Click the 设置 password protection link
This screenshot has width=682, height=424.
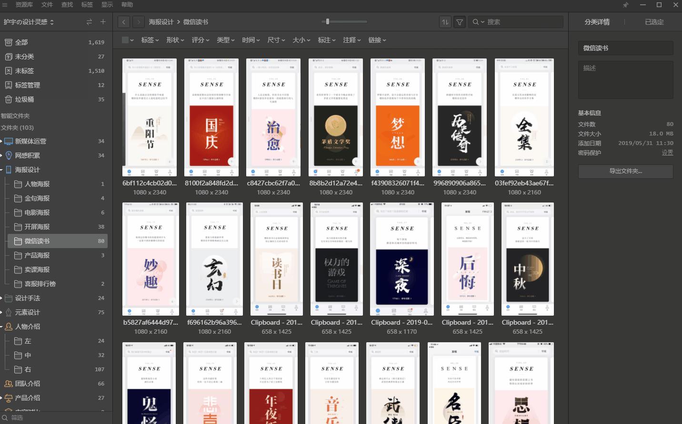click(667, 153)
